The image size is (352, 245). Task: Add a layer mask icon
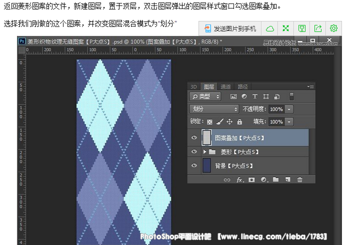point(251,180)
